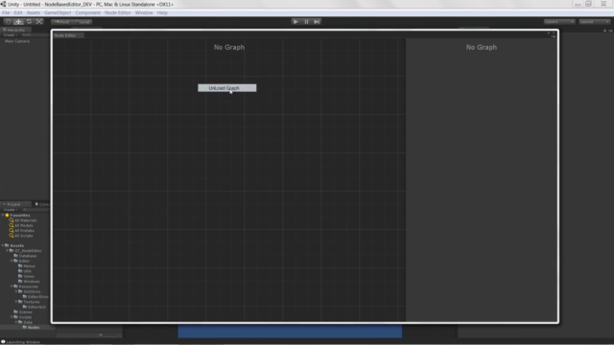Screen dimensions: 614x345
Task: Click the Favorites star icon
Action: [x=7, y=215]
